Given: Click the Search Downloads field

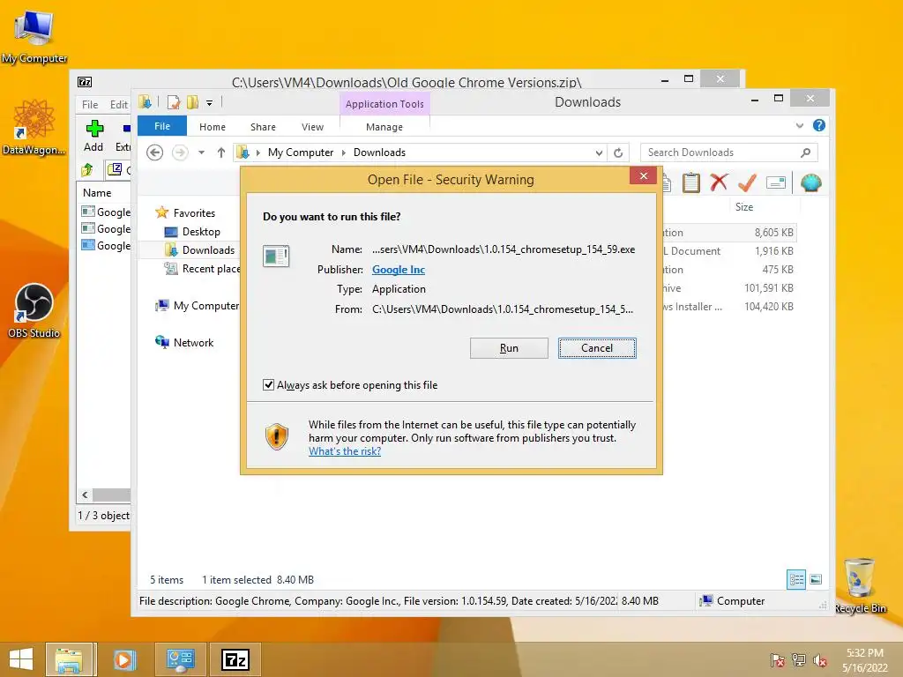Looking at the screenshot, I should [720, 153].
